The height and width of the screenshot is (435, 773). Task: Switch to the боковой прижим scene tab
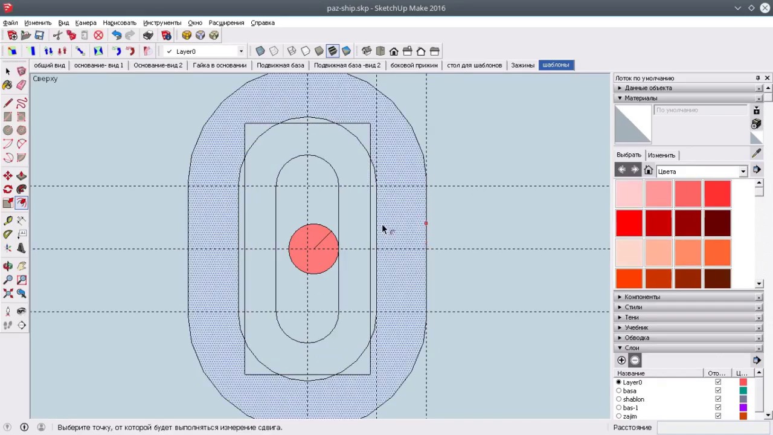click(414, 65)
